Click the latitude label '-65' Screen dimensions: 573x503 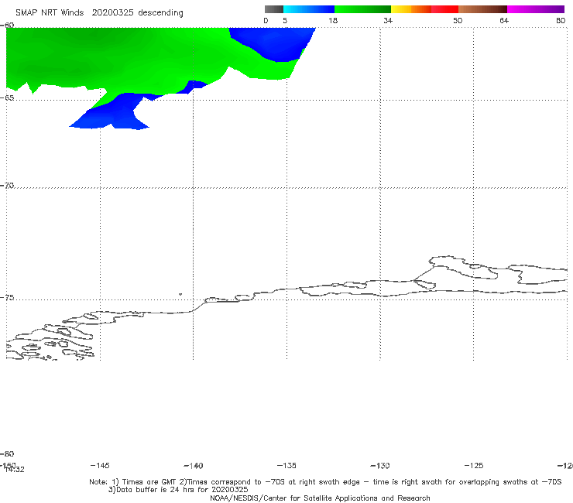pos(7,98)
